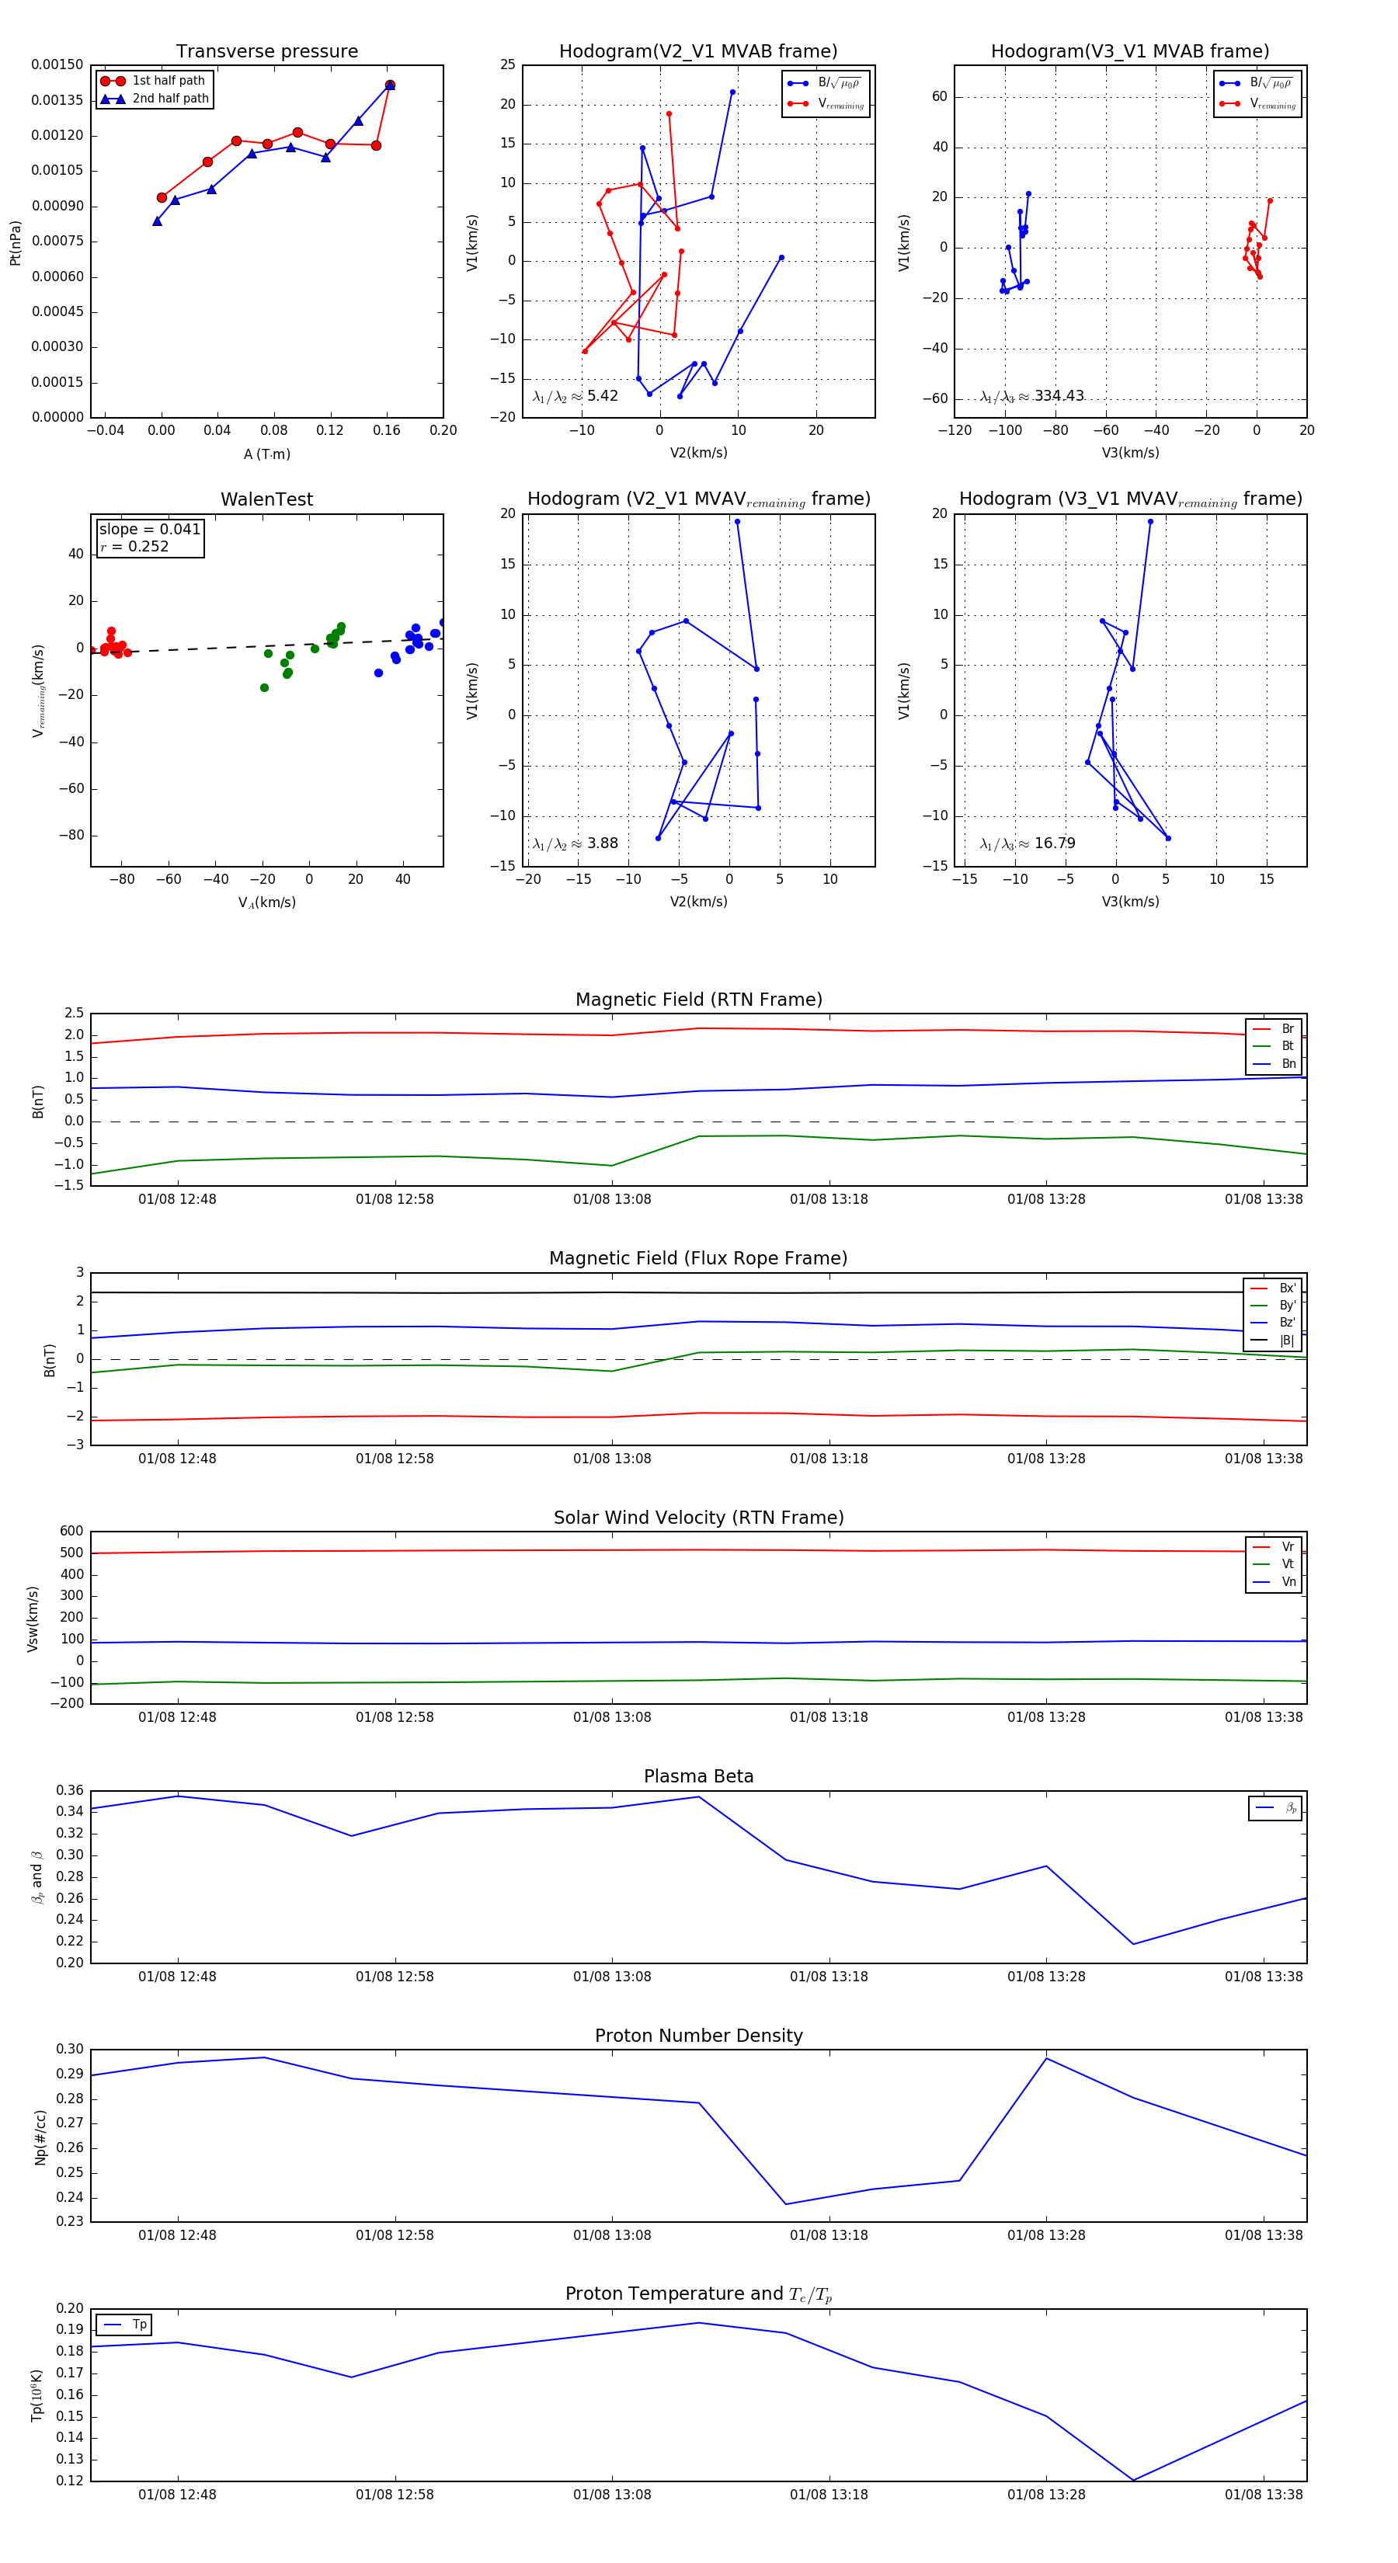This screenshot has height=2563, width=1398.
Task: Select the Bz' legend entry
Action: (x=1273, y=1323)
